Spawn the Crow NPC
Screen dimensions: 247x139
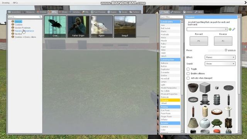pyautogui.click(x=55, y=27)
